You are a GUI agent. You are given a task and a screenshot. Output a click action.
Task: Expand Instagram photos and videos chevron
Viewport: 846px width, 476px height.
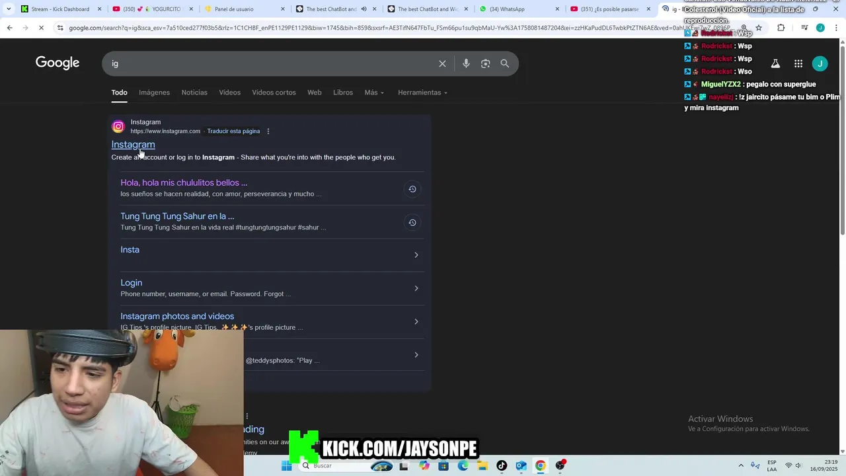[416, 321]
